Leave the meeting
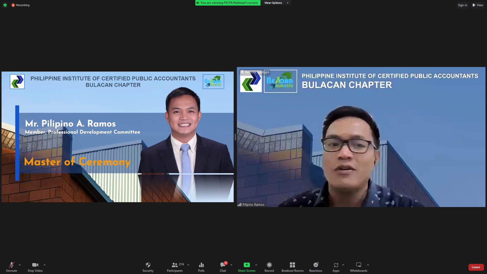Viewport: 487px width, 274px height. pyautogui.click(x=476, y=267)
